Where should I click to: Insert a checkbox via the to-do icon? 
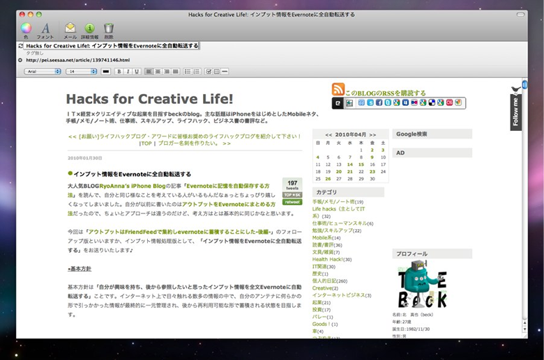coord(209,72)
